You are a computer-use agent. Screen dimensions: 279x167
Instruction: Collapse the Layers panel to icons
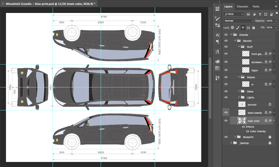[276, 1]
